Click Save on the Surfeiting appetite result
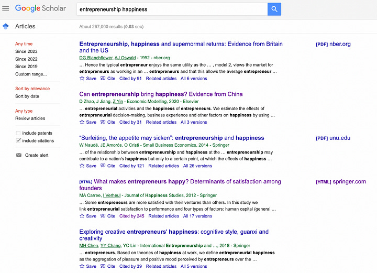Image resolution: width=377 pixels, height=273 pixels. [x=91, y=166]
